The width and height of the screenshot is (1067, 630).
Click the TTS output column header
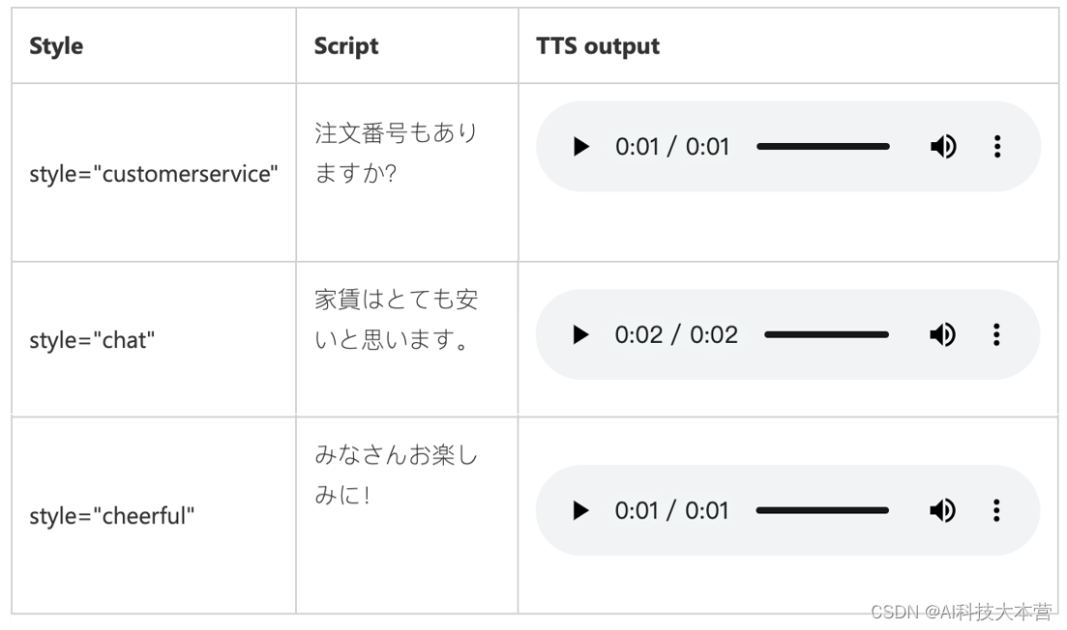tap(598, 46)
